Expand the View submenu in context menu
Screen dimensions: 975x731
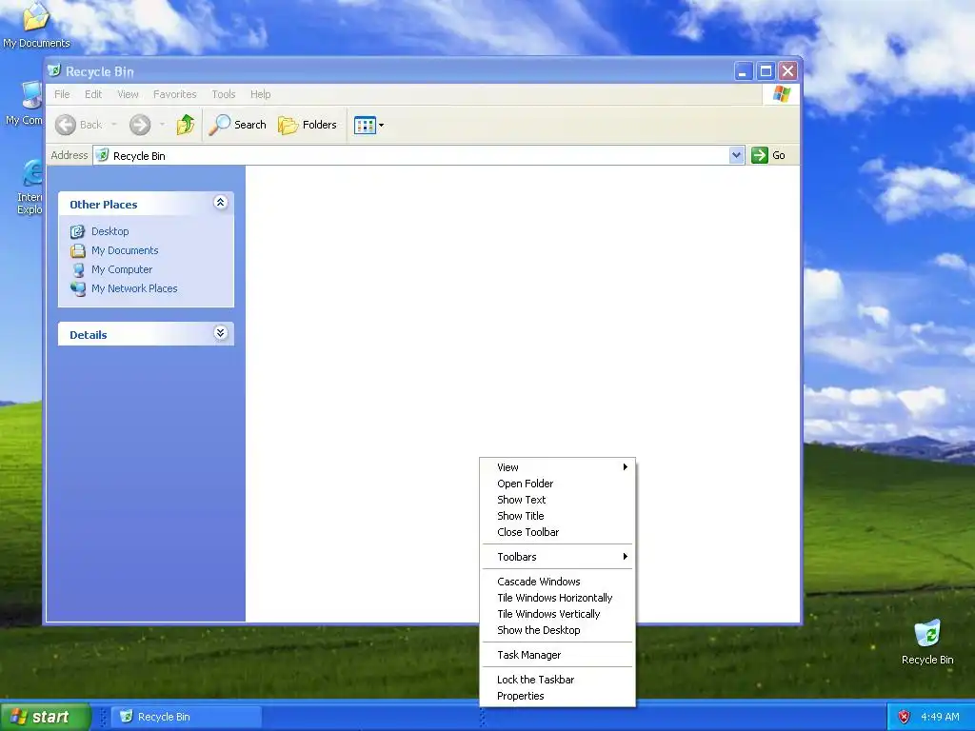pos(558,467)
